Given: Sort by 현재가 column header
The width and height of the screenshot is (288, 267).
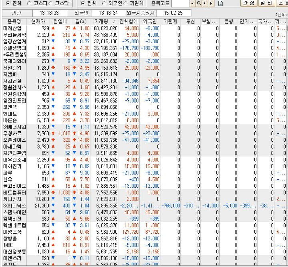Looking at the screenshot, I should pos(38,22).
